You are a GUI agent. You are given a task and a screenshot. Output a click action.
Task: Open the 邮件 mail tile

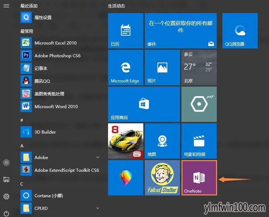click(x=181, y=31)
